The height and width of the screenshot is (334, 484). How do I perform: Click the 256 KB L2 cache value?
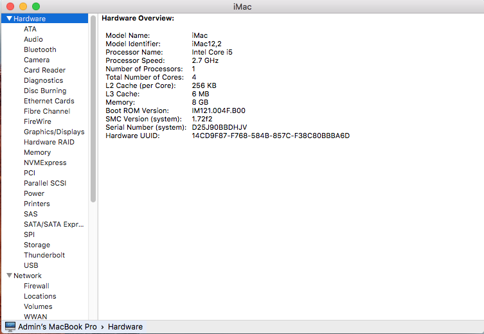[204, 85]
